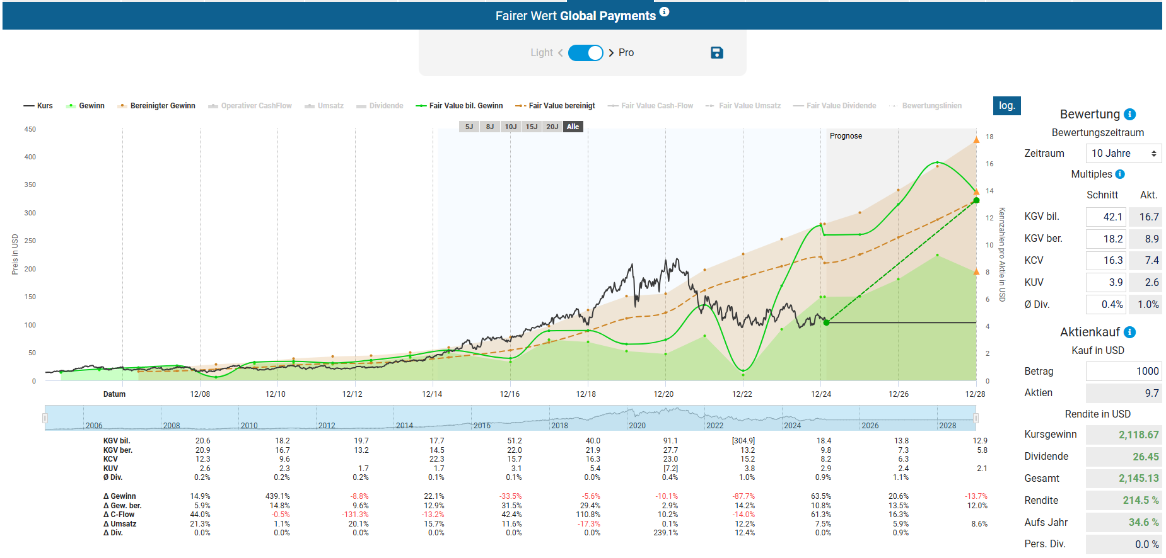The width and height of the screenshot is (1166, 558).
Task: Open info icon next to Global Payments title
Action: point(664,12)
